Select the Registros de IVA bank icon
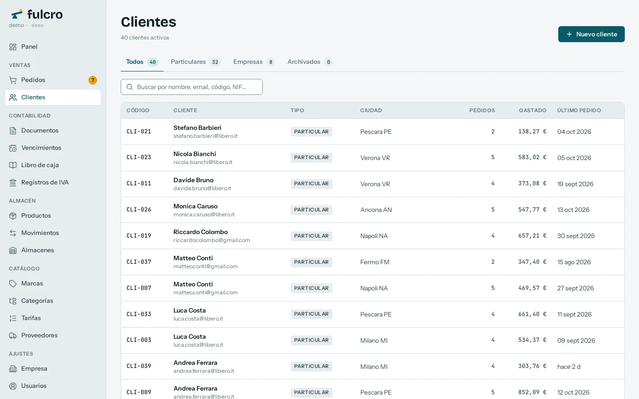 (13, 183)
